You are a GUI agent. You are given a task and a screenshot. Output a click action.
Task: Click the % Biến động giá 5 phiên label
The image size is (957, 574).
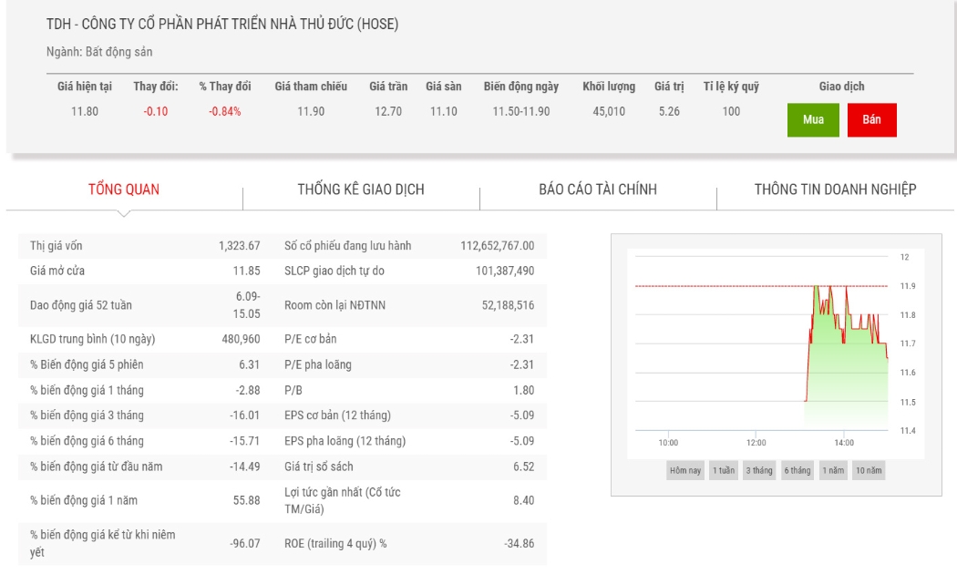[87, 364]
